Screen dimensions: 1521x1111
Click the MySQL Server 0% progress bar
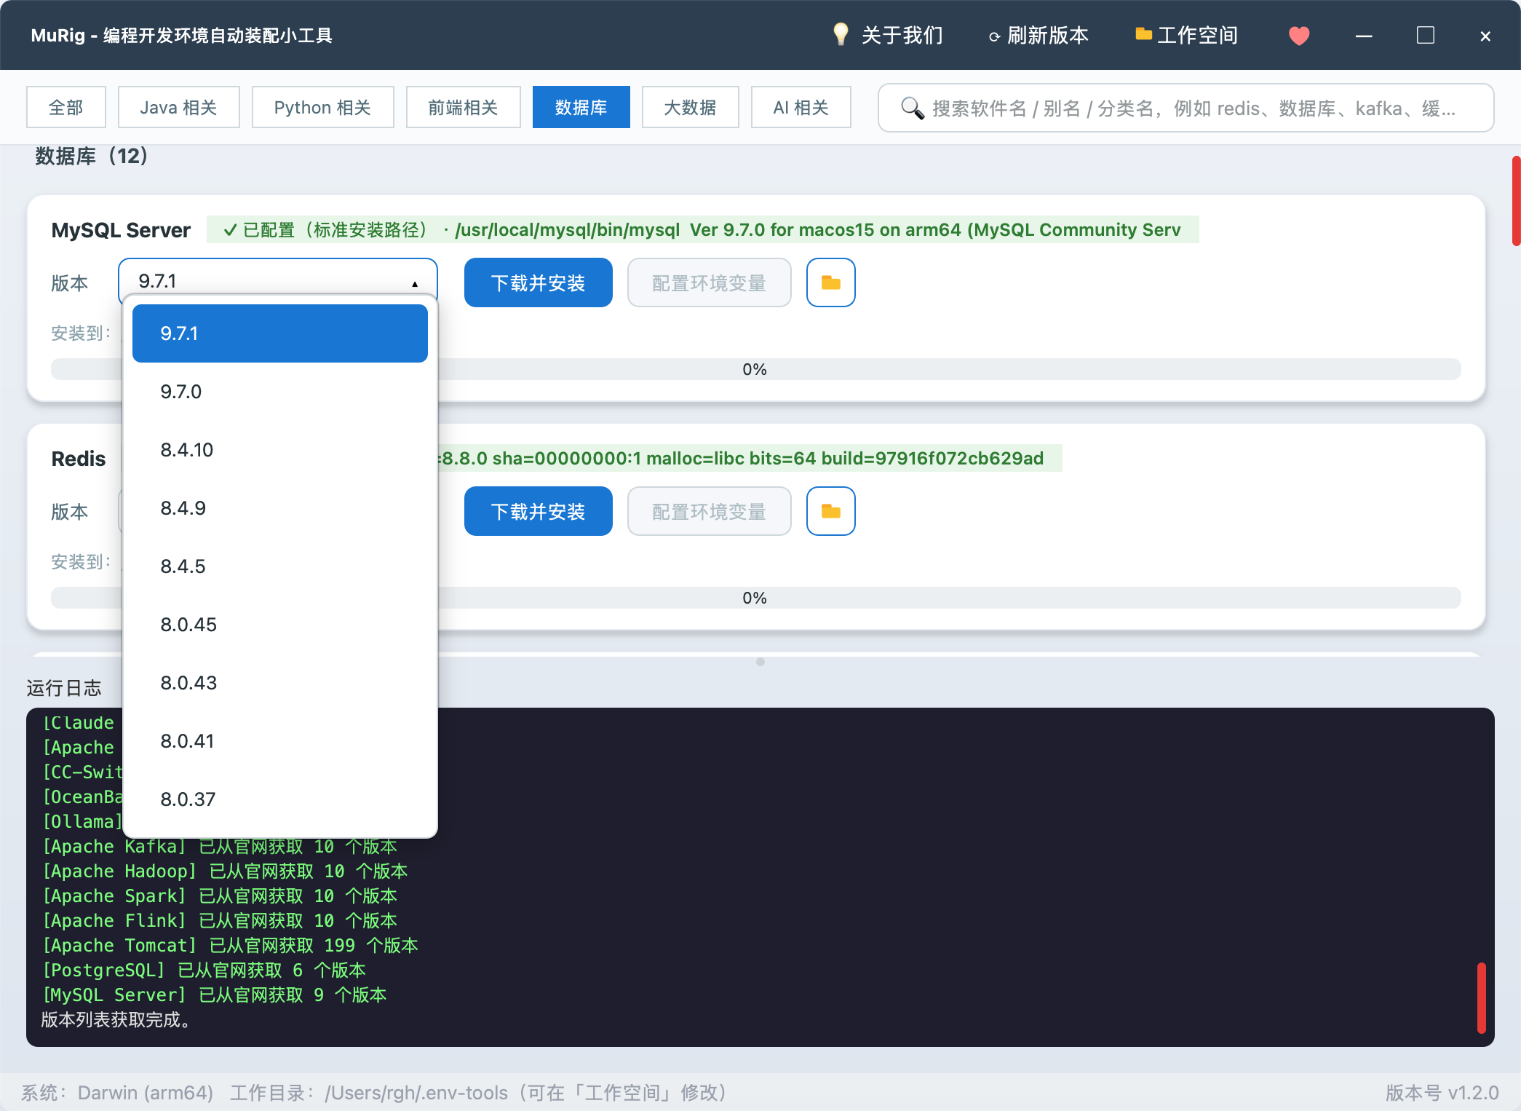coord(755,369)
